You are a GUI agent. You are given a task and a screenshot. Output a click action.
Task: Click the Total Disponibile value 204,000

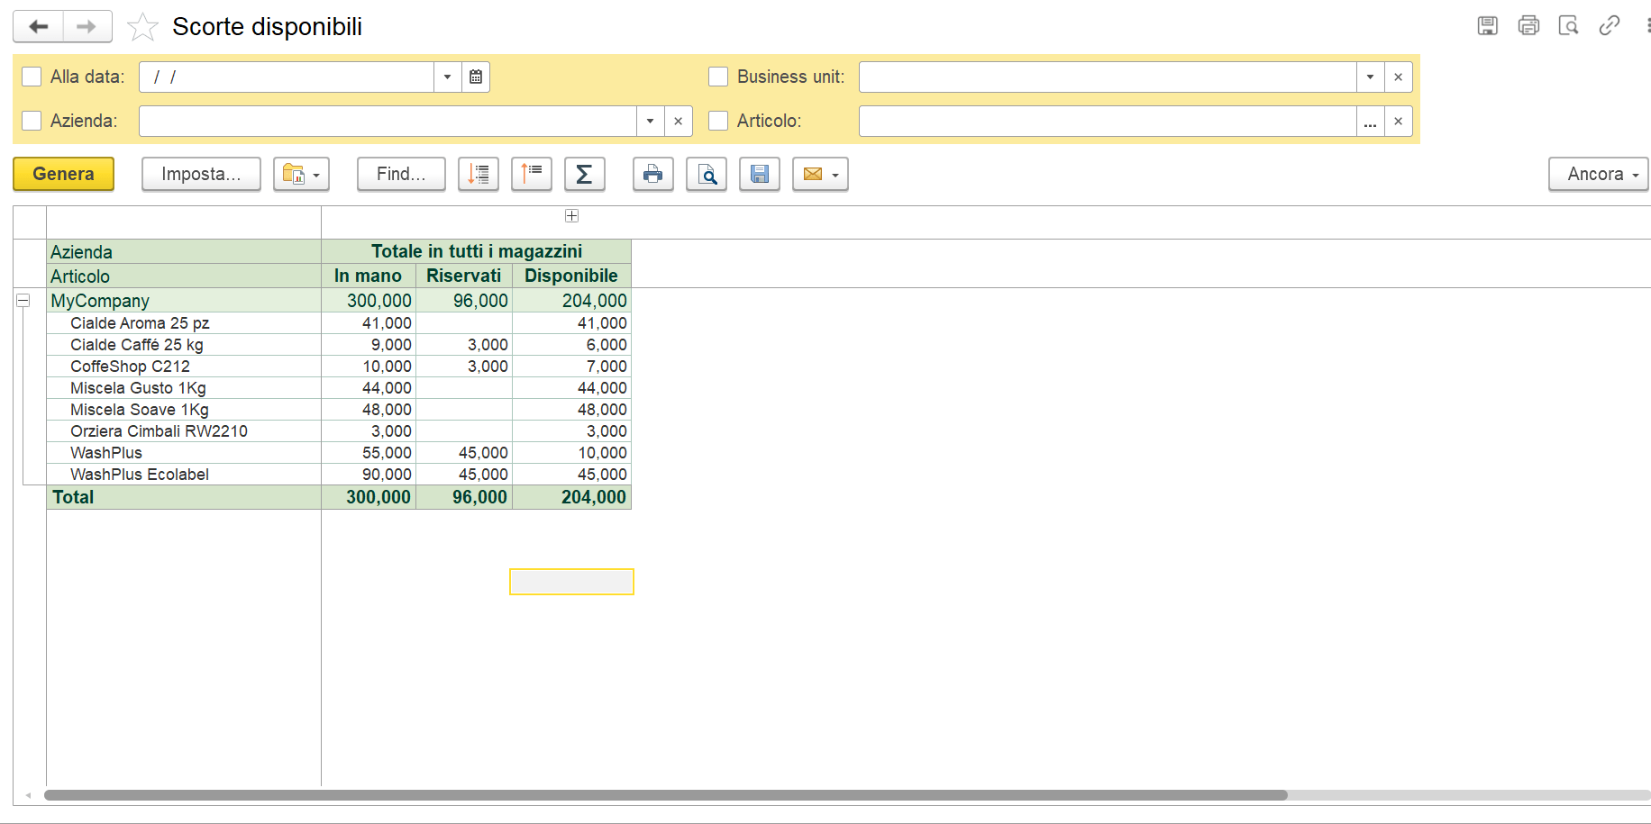click(593, 497)
